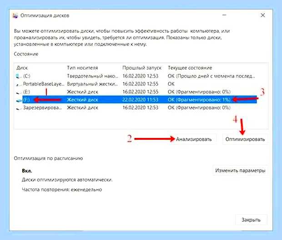Image resolution: width=282 pixels, height=240 pixels.
Task: Close the Оптимизация дисков window
Action: [263, 15]
